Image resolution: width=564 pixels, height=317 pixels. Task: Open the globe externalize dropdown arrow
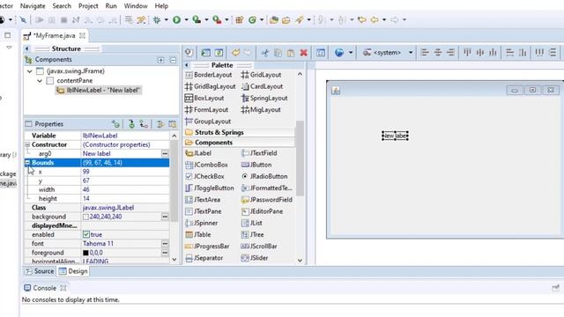click(x=351, y=53)
